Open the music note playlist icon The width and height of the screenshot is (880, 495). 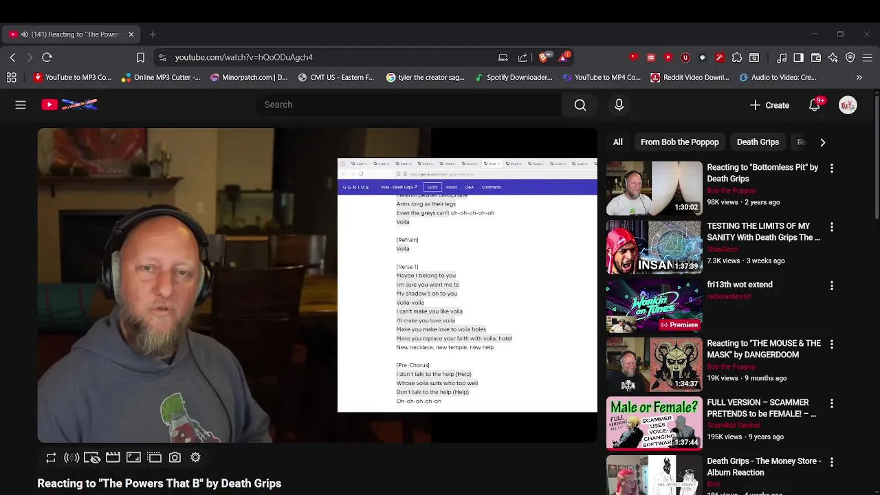pos(782,58)
